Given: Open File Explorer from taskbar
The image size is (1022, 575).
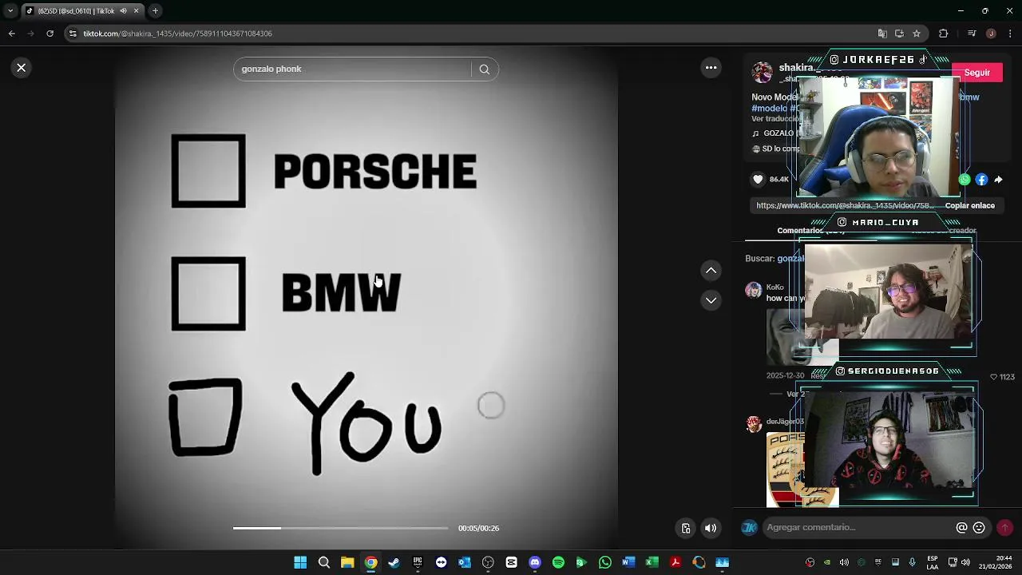Looking at the screenshot, I should coord(347,562).
